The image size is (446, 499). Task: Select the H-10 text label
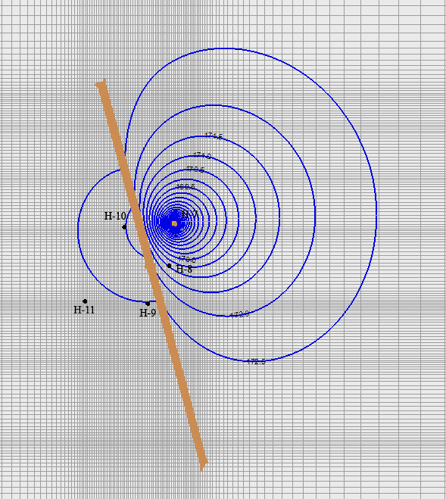[115, 216]
